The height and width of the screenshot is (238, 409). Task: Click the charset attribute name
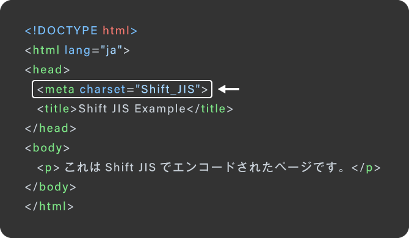tap(103, 90)
